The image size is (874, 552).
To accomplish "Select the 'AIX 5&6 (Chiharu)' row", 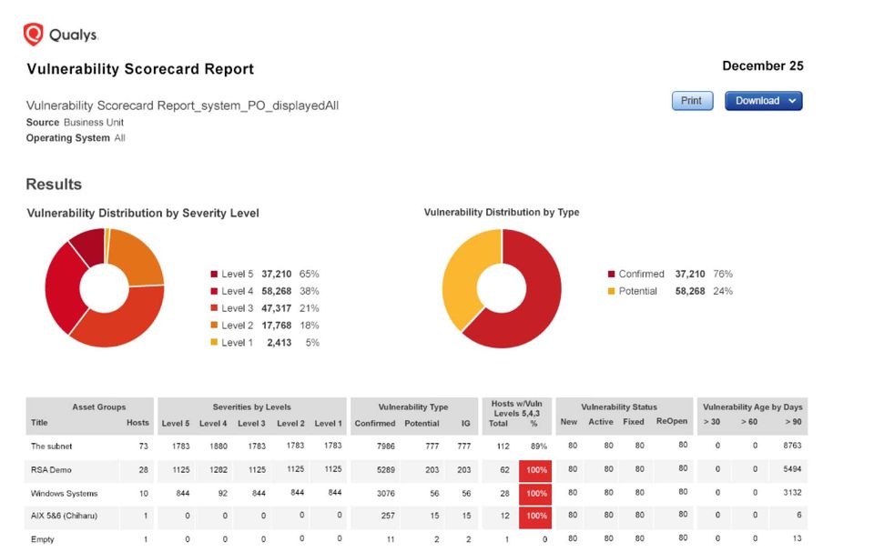I will (416, 517).
